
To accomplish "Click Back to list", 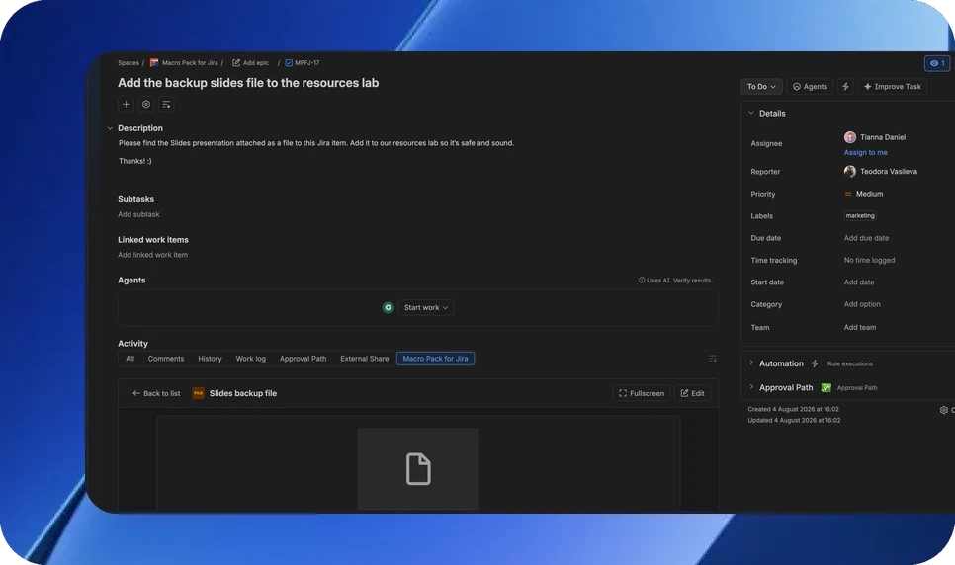I will 156,393.
